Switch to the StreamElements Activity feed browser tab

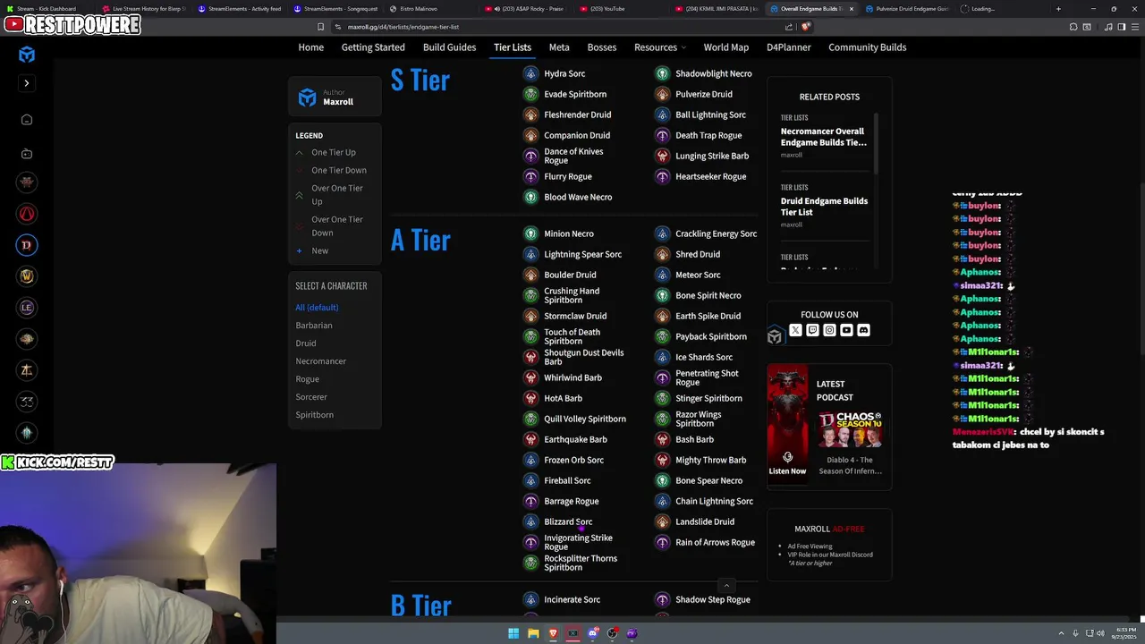pyautogui.click(x=240, y=9)
